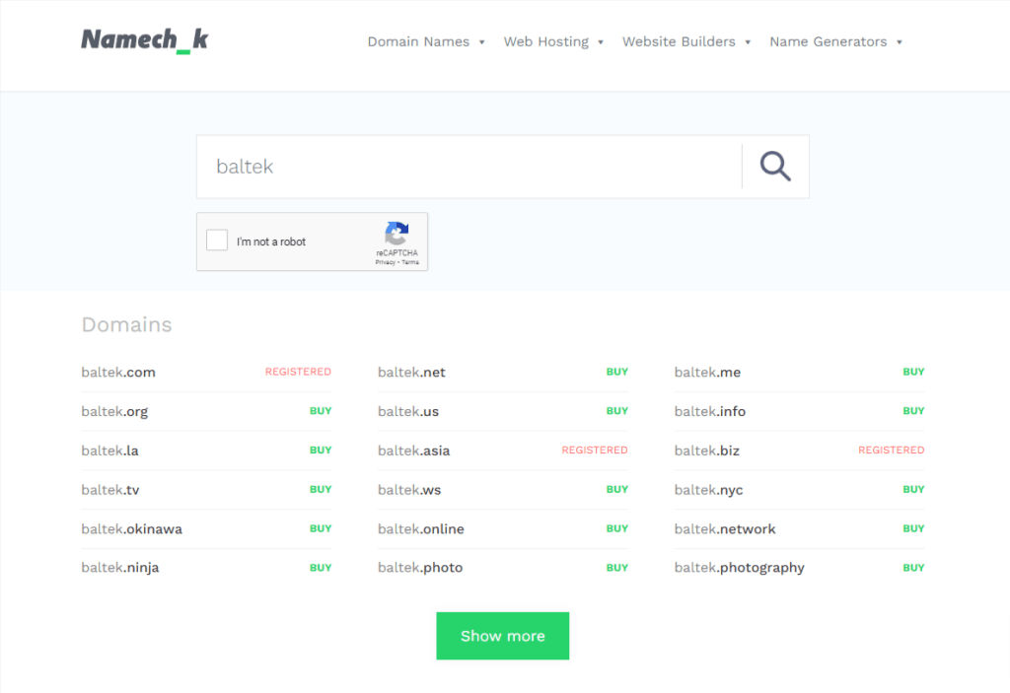Click BUY for baltek.photography
The image size is (1010, 693).
(913, 568)
